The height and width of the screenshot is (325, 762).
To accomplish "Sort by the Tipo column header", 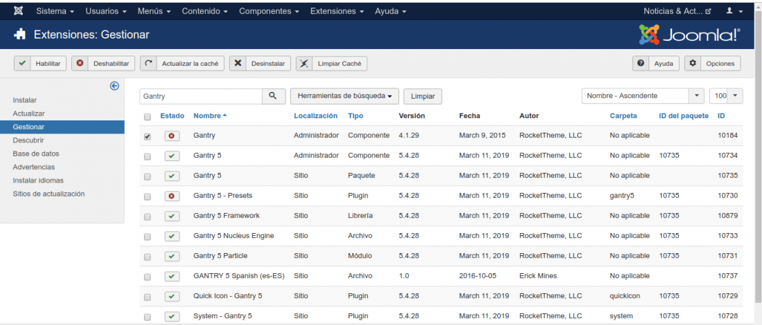I will (355, 116).
